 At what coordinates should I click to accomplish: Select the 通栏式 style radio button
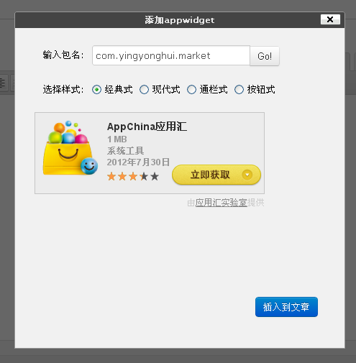click(191, 90)
